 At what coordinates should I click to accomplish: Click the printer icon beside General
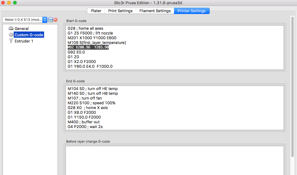click(11, 29)
